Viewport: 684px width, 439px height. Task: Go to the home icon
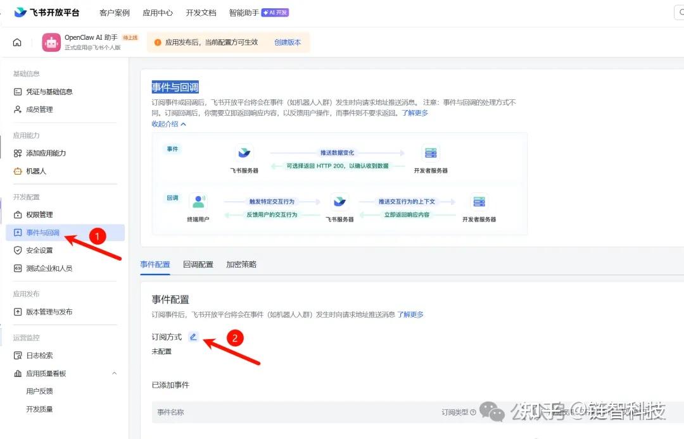coord(17,42)
